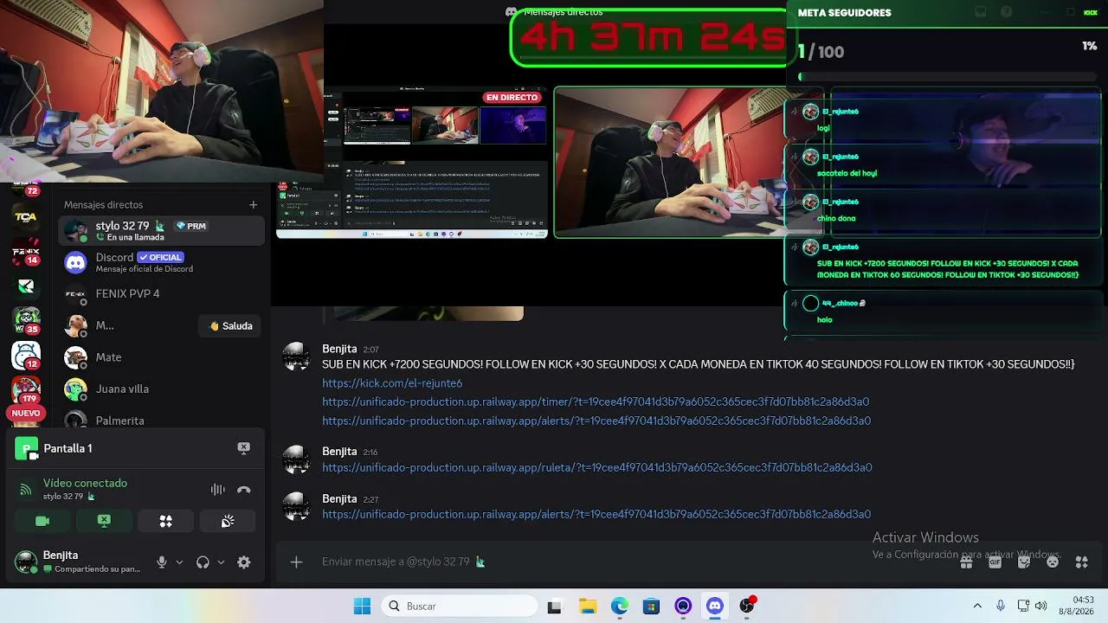Image resolution: width=1108 pixels, height=623 pixels.
Task: Click the 44_.chinoo chat username
Action: tap(838, 303)
